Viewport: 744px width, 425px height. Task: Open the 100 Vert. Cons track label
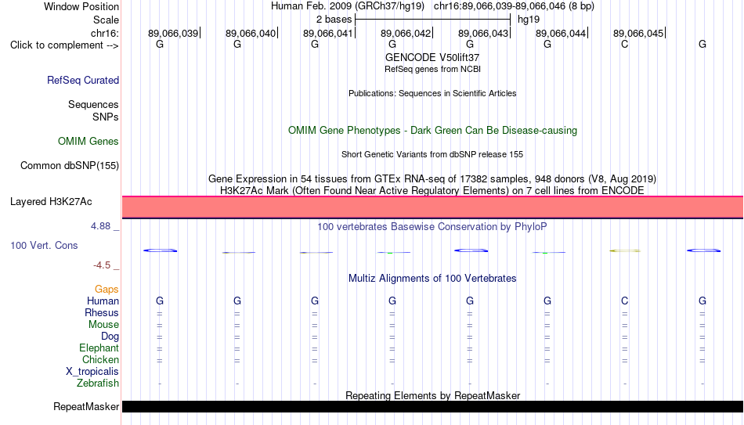tap(44, 245)
